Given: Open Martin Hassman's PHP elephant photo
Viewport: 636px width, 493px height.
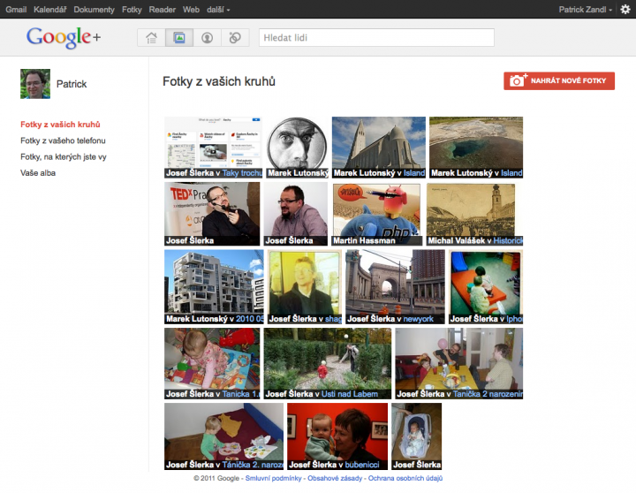Looking at the screenshot, I should pos(377,214).
